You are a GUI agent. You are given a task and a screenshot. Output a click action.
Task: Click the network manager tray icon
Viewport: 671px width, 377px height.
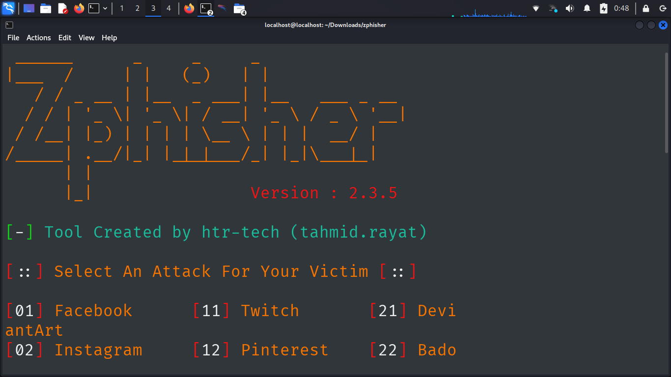[x=553, y=8]
